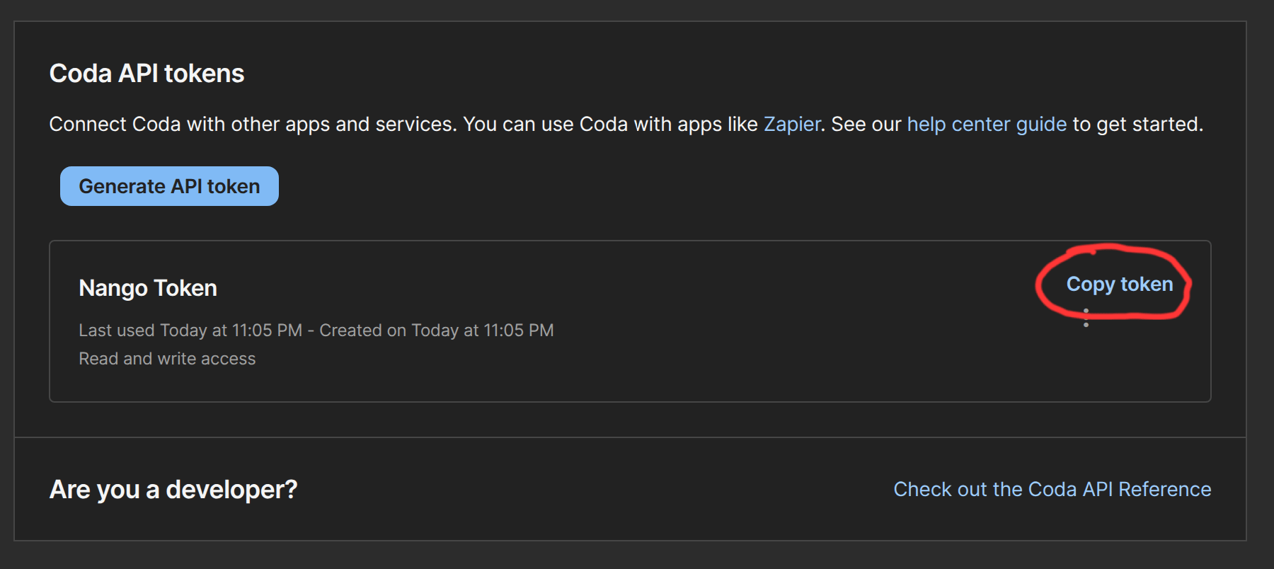
Task: Click the Read and write access label
Action: click(x=167, y=359)
